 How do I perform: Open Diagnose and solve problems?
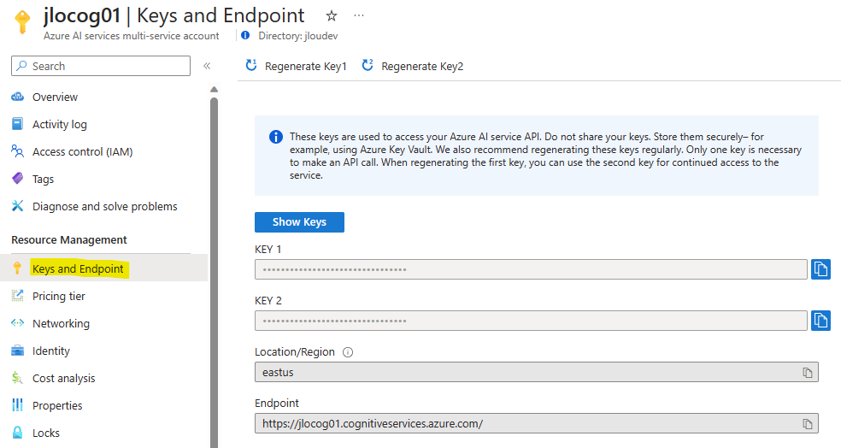point(104,207)
